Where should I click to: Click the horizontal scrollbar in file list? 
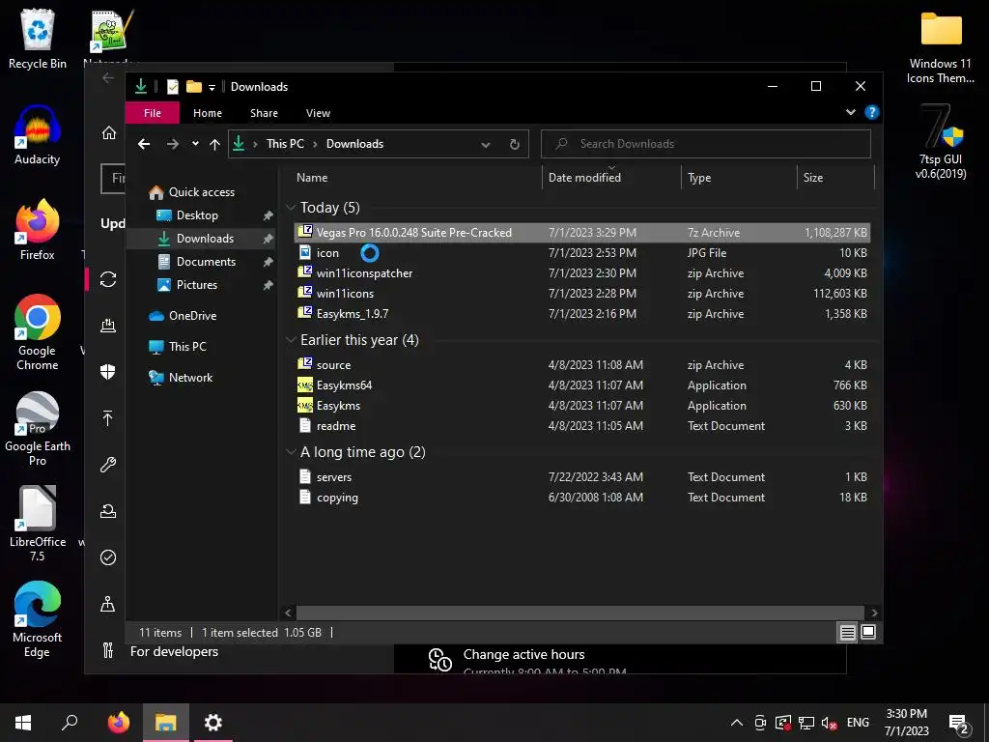(579, 613)
